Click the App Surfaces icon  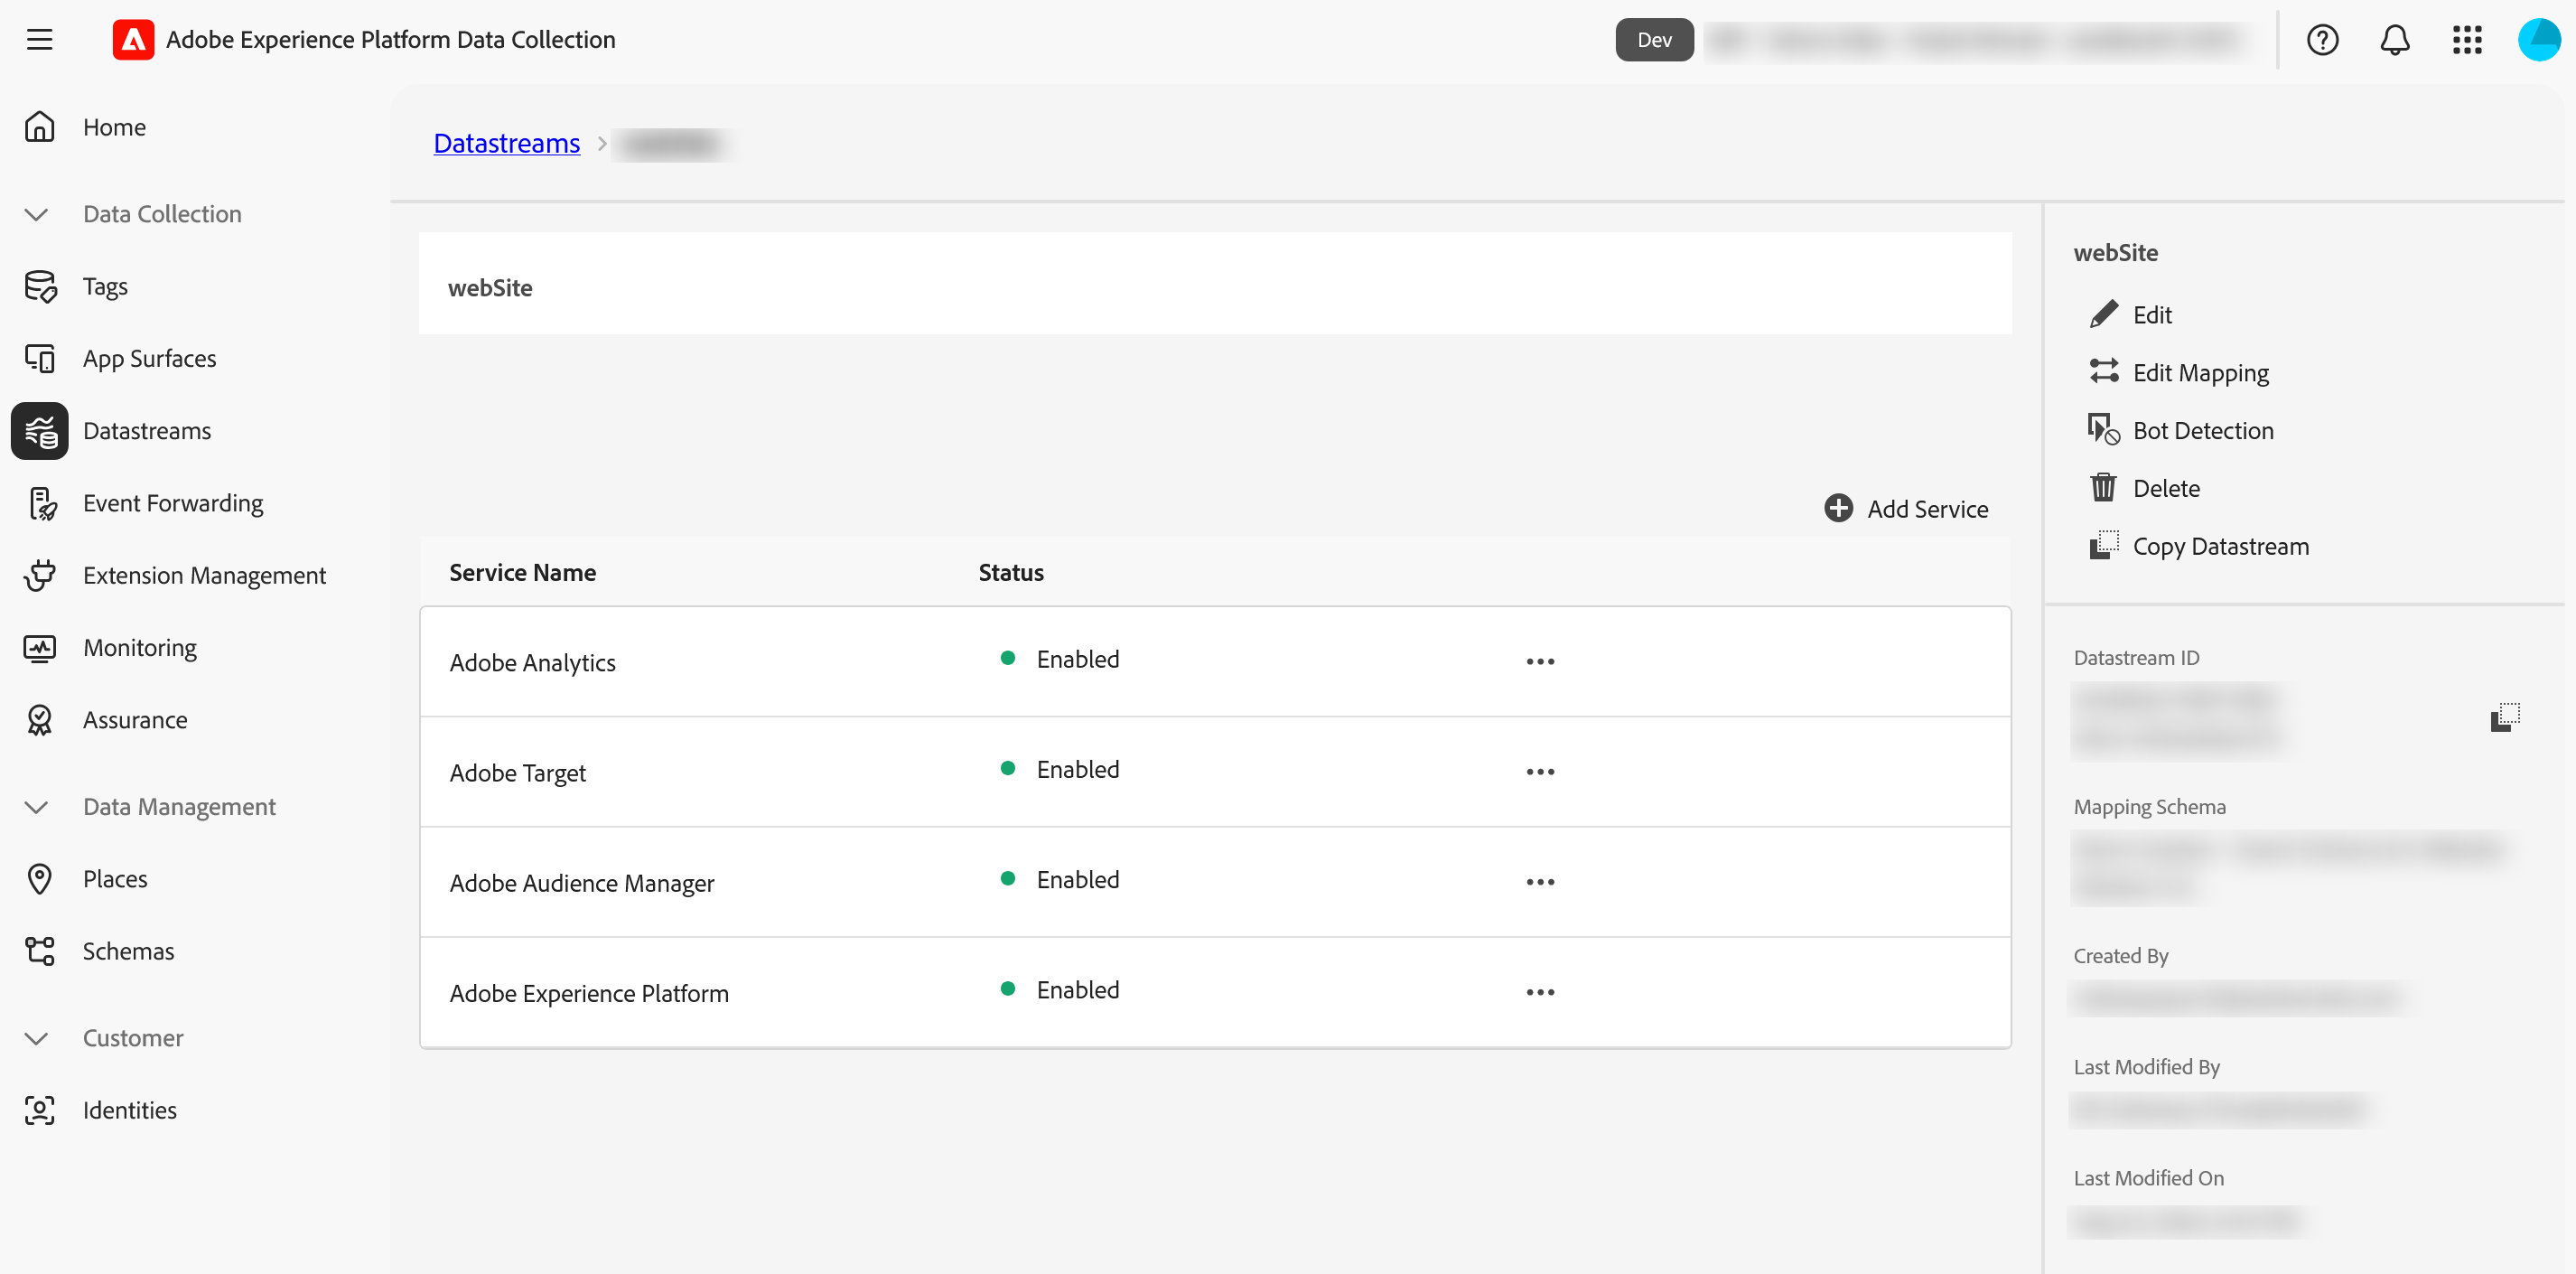(40, 359)
